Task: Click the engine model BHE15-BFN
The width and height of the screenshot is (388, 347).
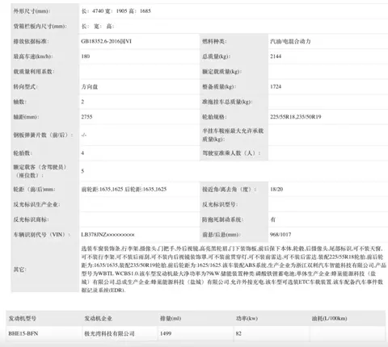Action: pyautogui.click(x=23, y=333)
